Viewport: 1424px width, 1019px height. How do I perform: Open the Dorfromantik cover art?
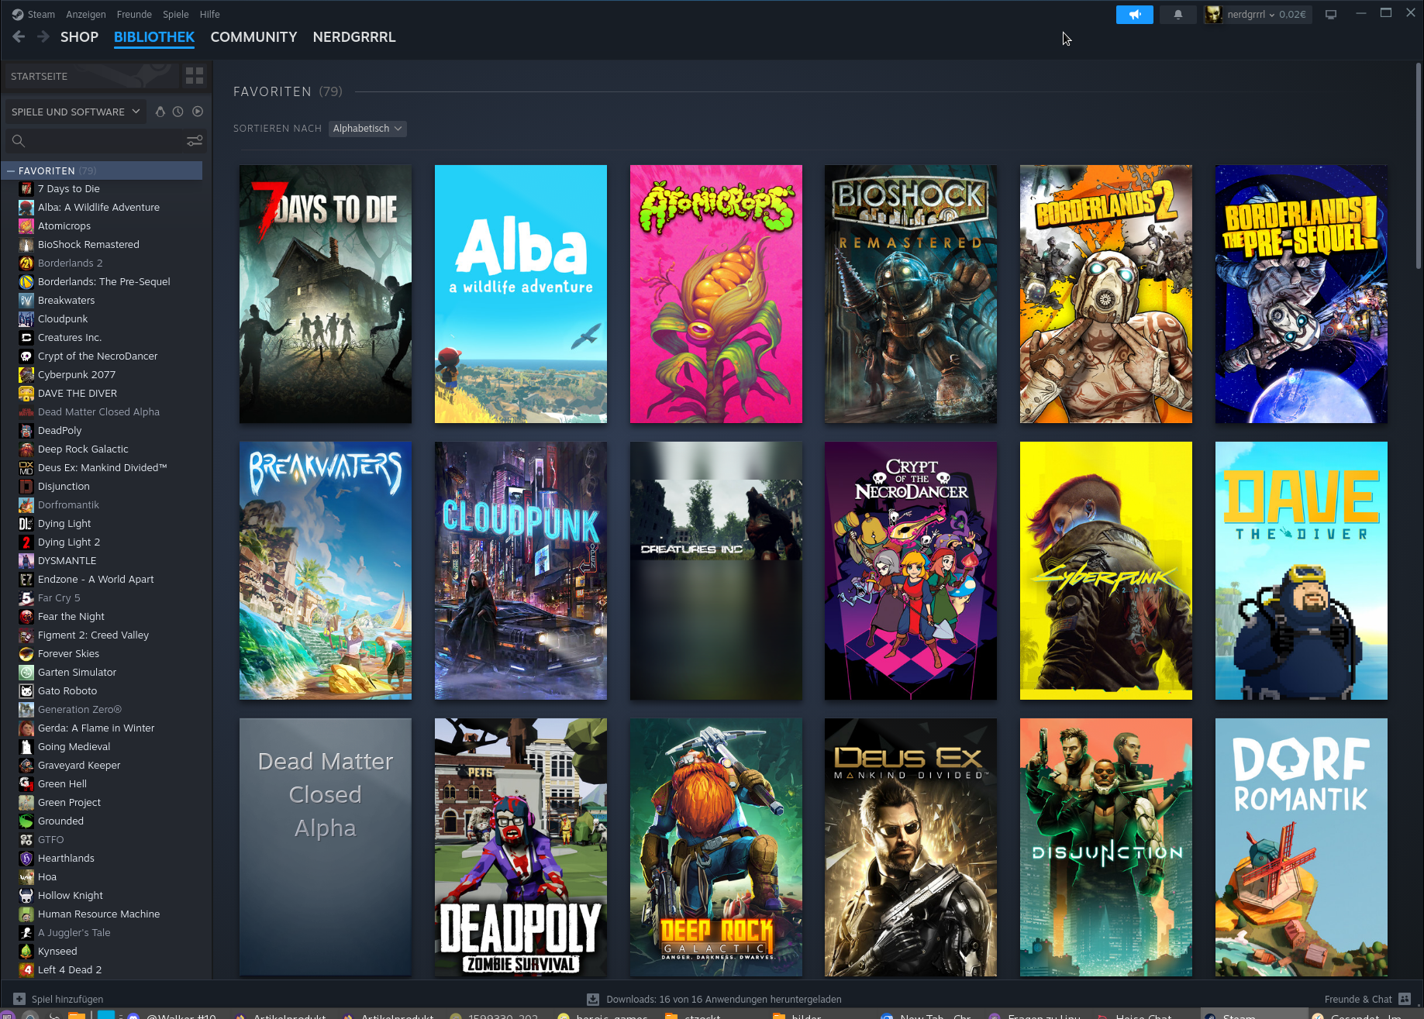[1302, 847]
